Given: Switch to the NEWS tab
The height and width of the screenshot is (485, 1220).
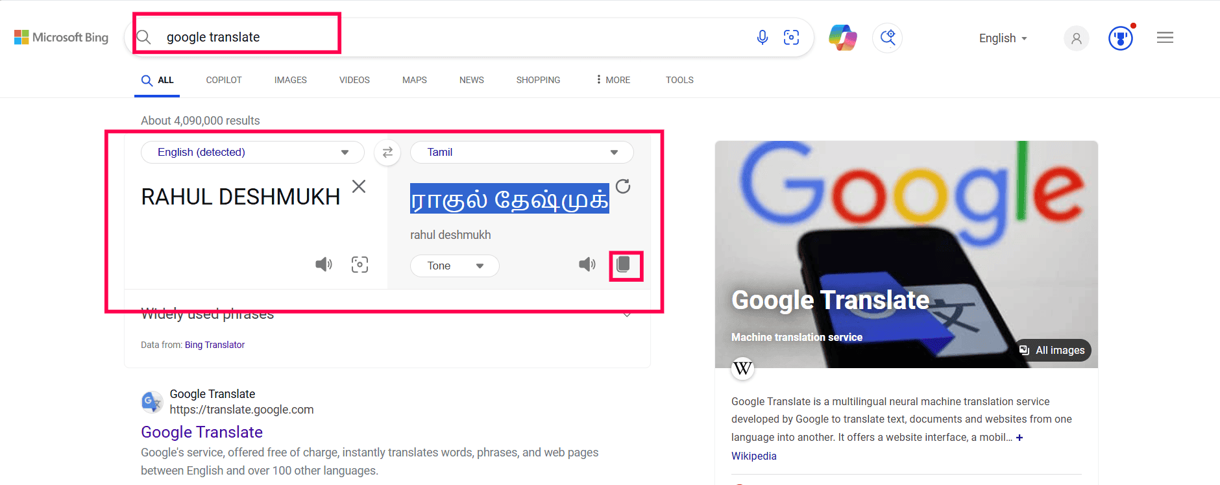Looking at the screenshot, I should coord(472,80).
